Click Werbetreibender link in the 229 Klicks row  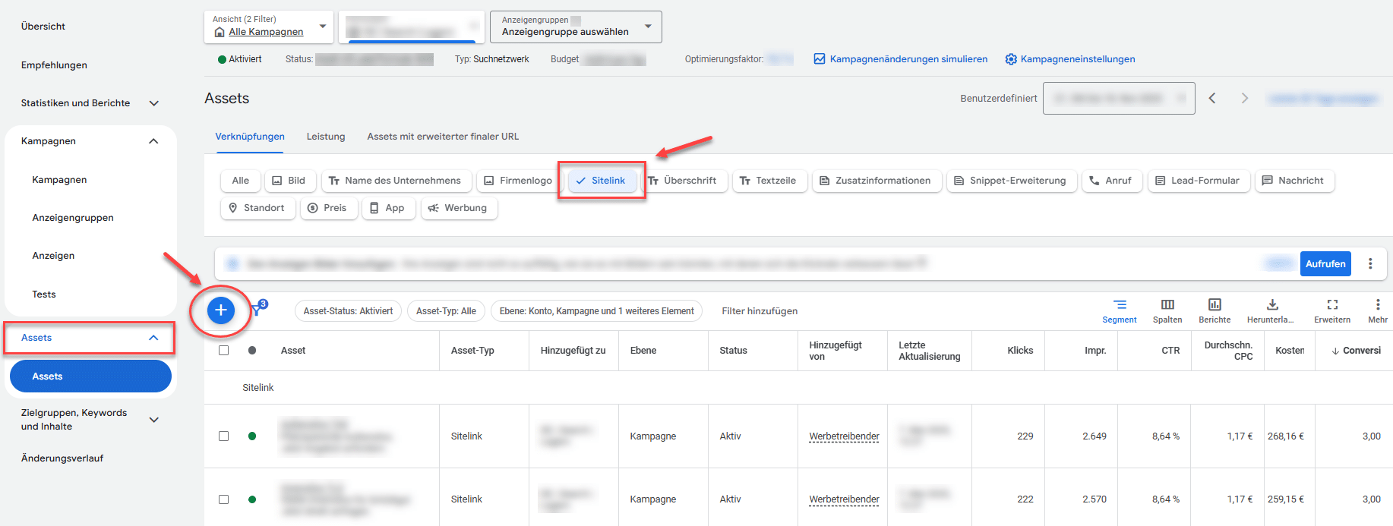pos(844,436)
